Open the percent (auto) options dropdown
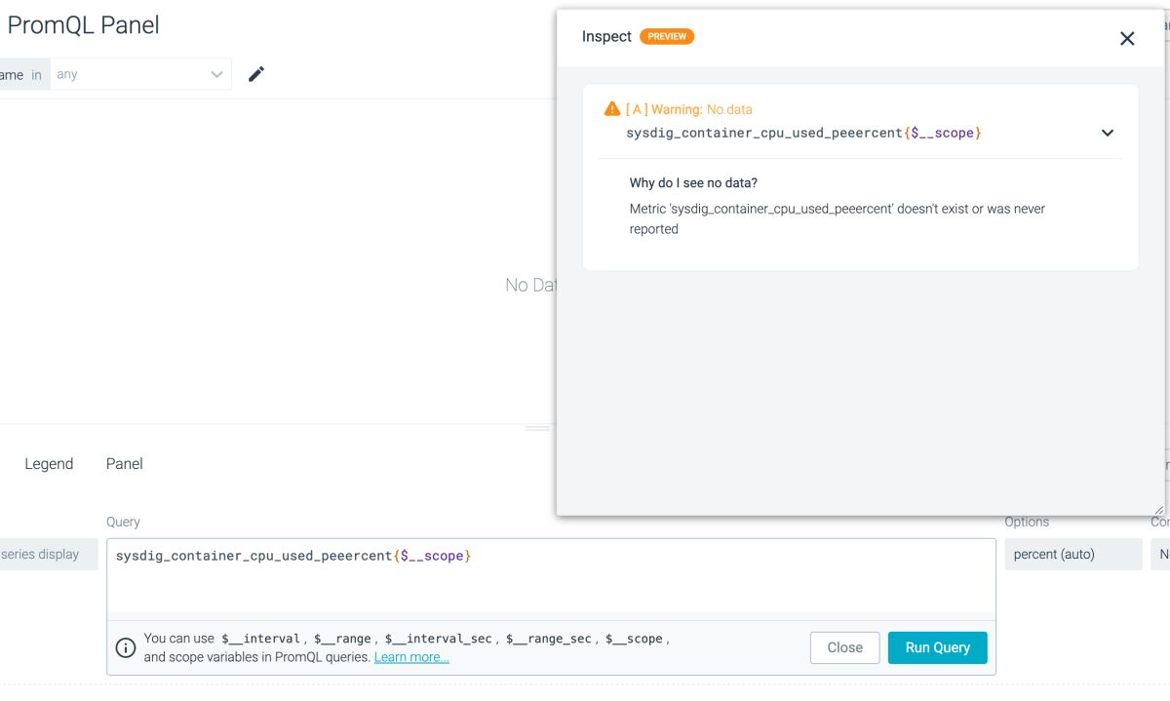 (1072, 554)
